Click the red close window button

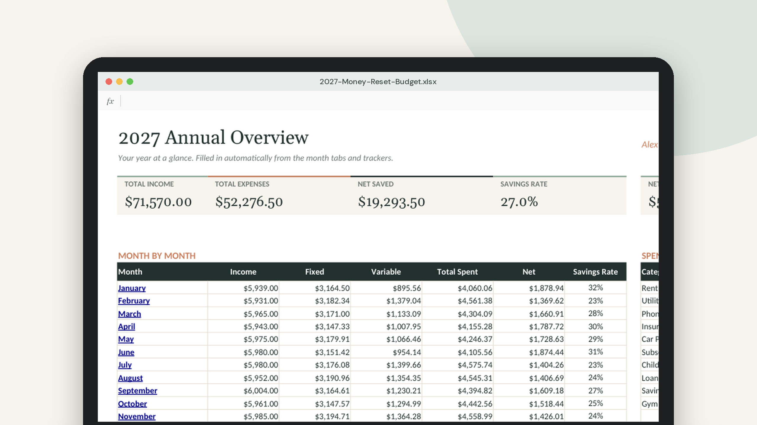109,81
